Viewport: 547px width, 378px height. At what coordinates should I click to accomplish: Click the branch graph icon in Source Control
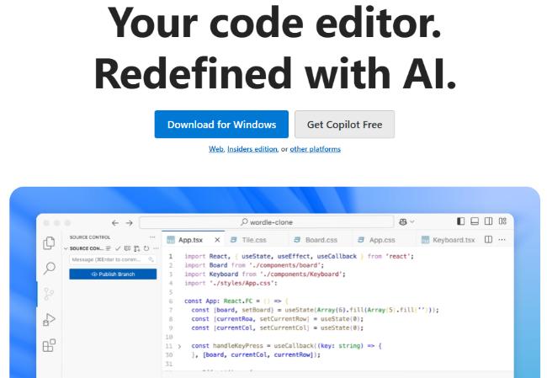pyautogui.click(x=136, y=248)
